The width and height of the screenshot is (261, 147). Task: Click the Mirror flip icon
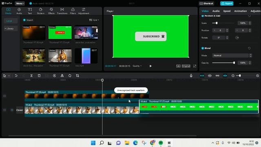click(x=62, y=76)
